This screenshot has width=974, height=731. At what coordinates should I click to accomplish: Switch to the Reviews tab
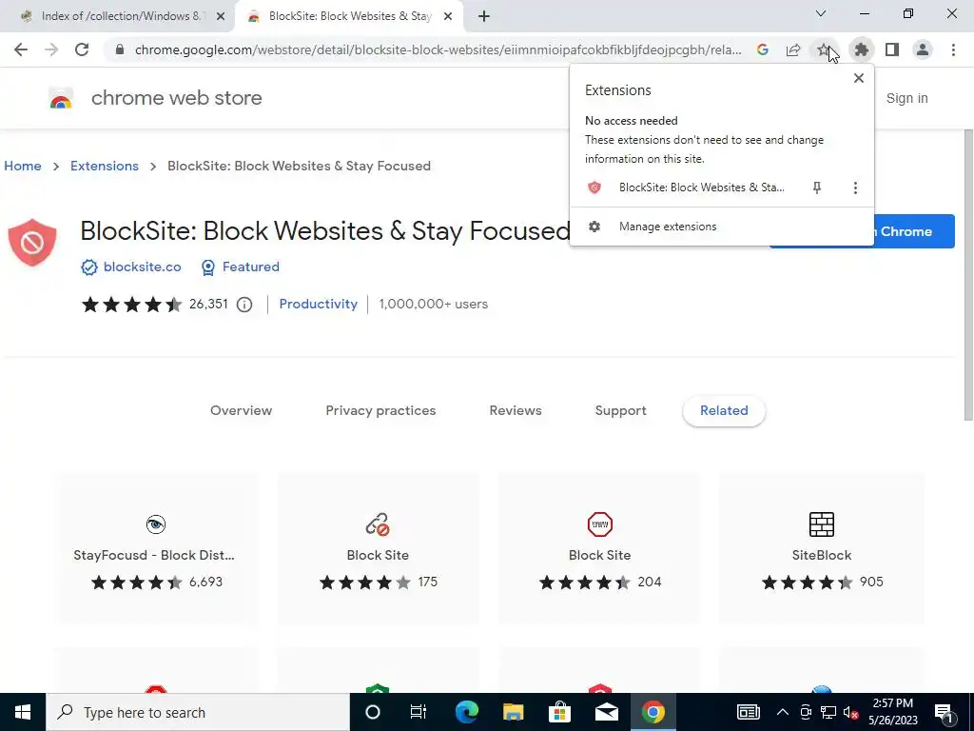(x=516, y=411)
